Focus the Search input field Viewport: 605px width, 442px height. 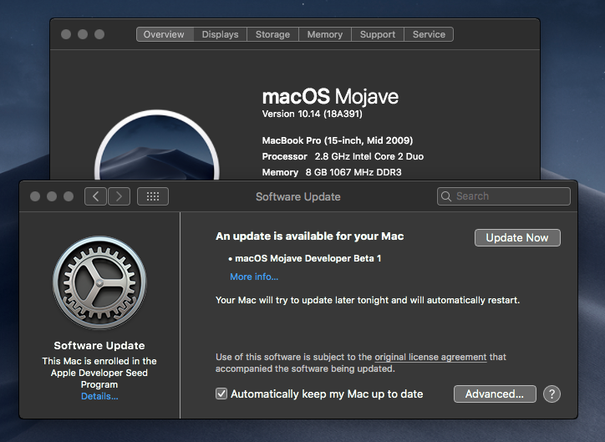pos(504,196)
